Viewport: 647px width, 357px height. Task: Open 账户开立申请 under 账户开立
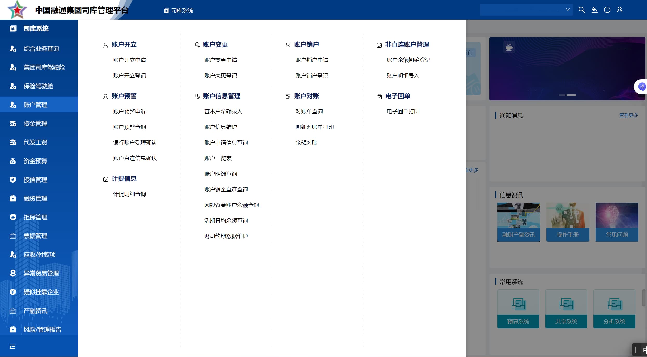click(129, 60)
